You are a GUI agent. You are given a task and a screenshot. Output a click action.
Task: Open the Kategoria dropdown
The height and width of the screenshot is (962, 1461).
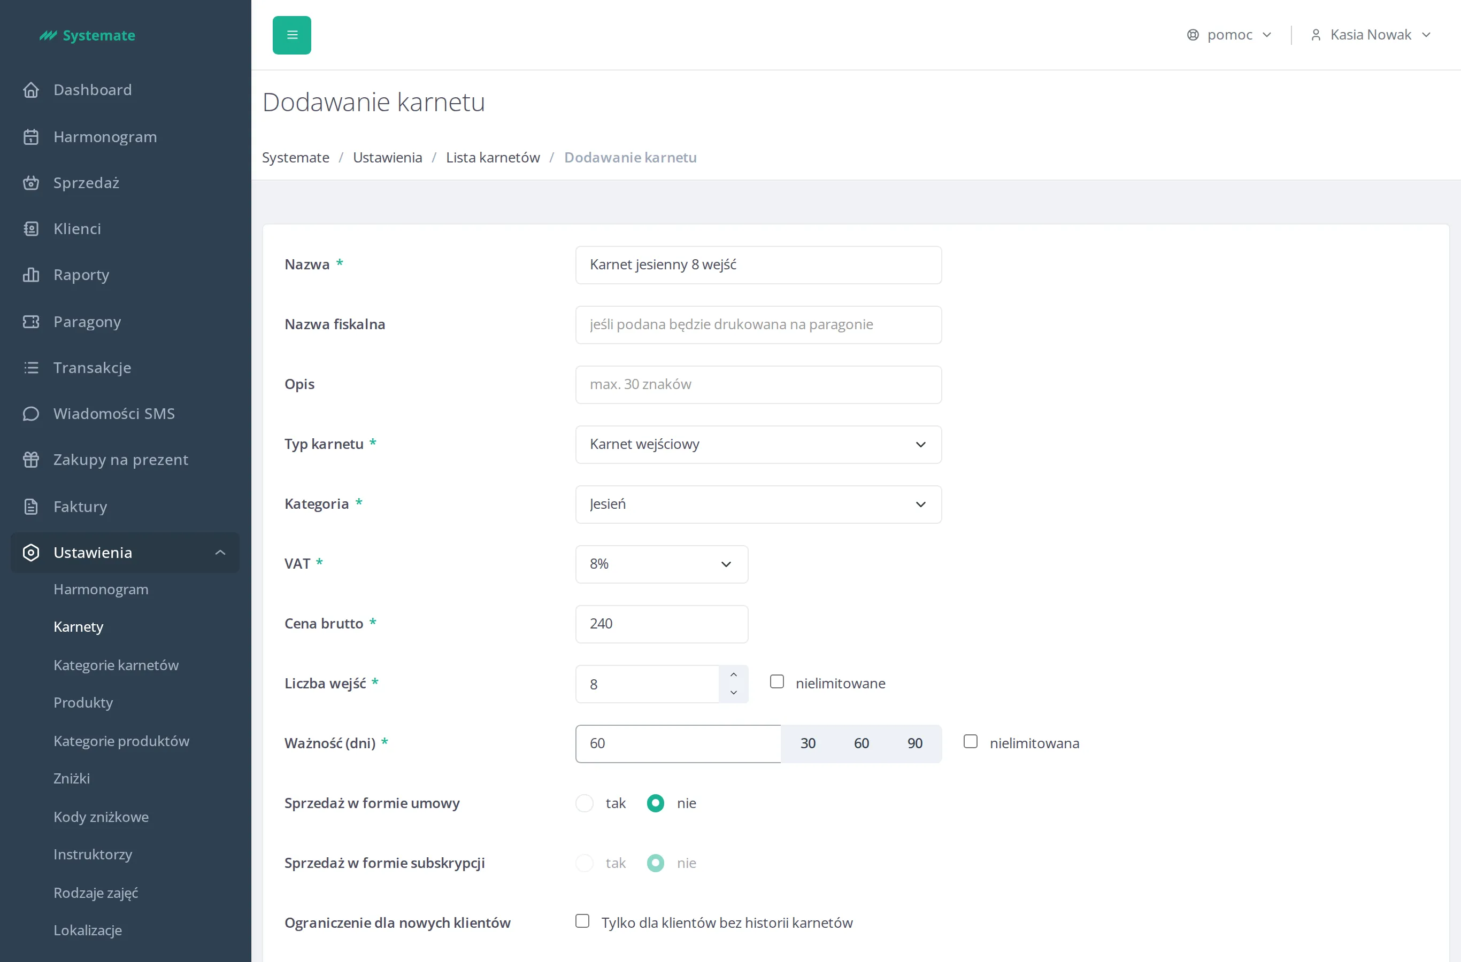click(758, 505)
